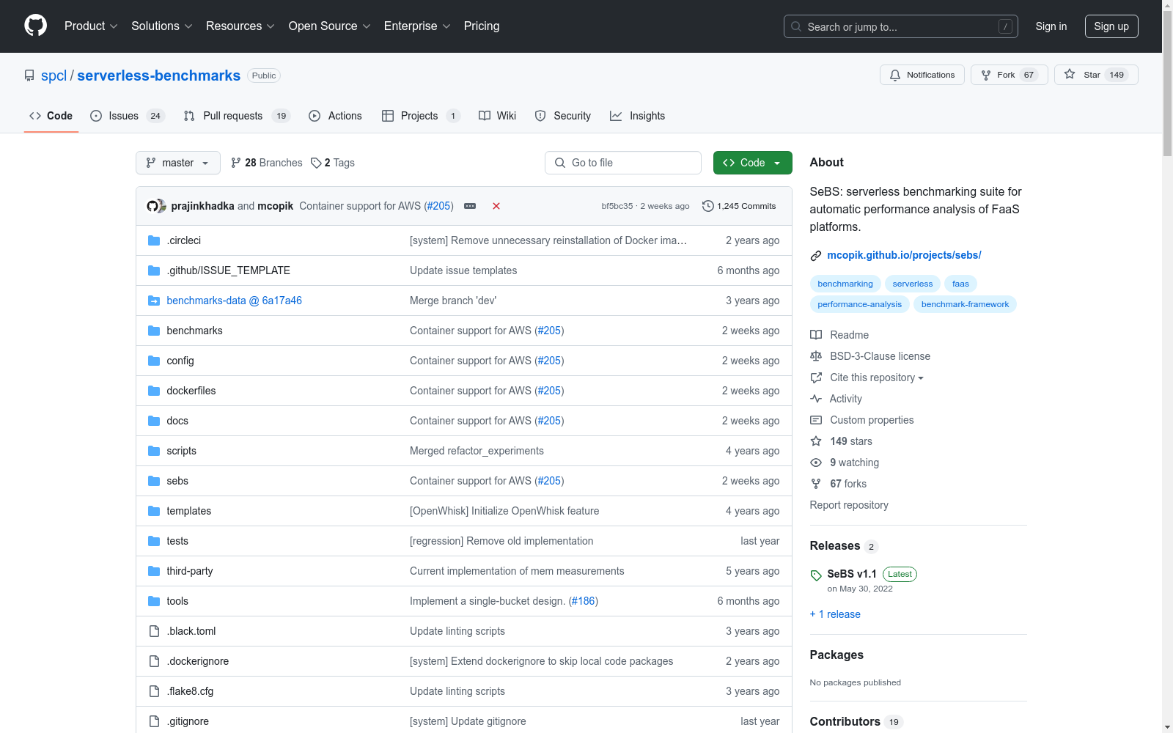This screenshot has width=1173, height=733.
Task: Click the GitHub logo icon
Action: click(35, 26)
